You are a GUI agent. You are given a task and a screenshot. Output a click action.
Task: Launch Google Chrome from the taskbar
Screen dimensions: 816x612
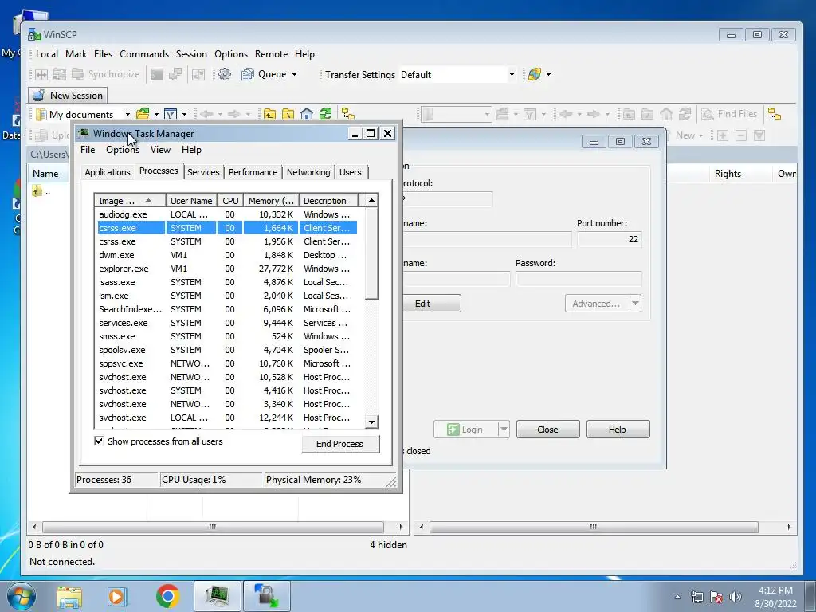click(x=167, y=596)
